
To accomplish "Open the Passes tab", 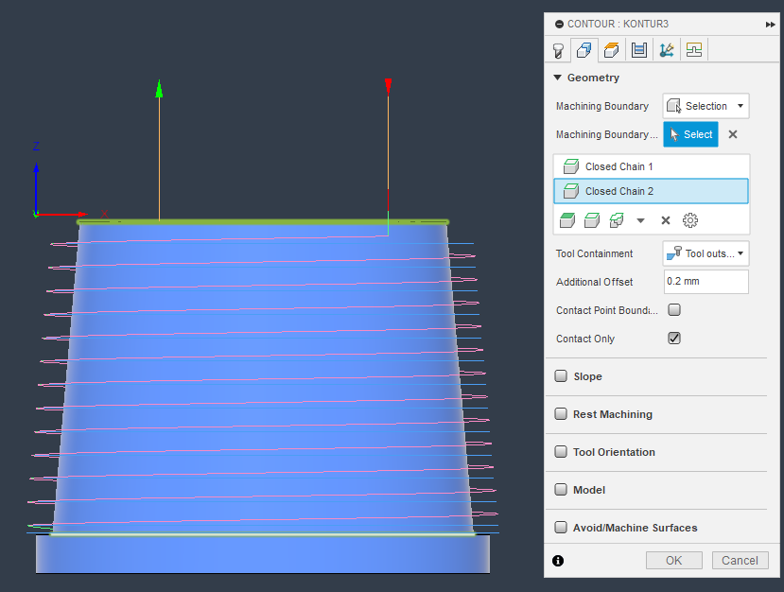I will coord(639,50).
